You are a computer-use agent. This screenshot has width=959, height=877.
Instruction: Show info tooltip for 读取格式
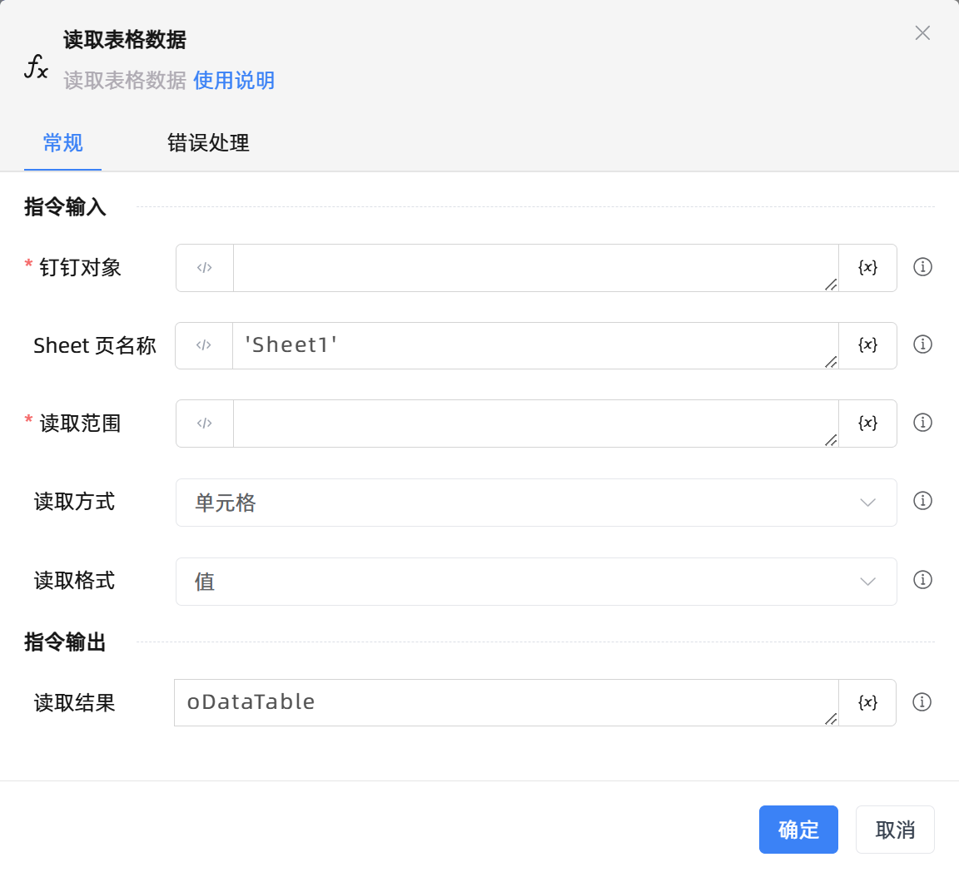tap(922, 580)
